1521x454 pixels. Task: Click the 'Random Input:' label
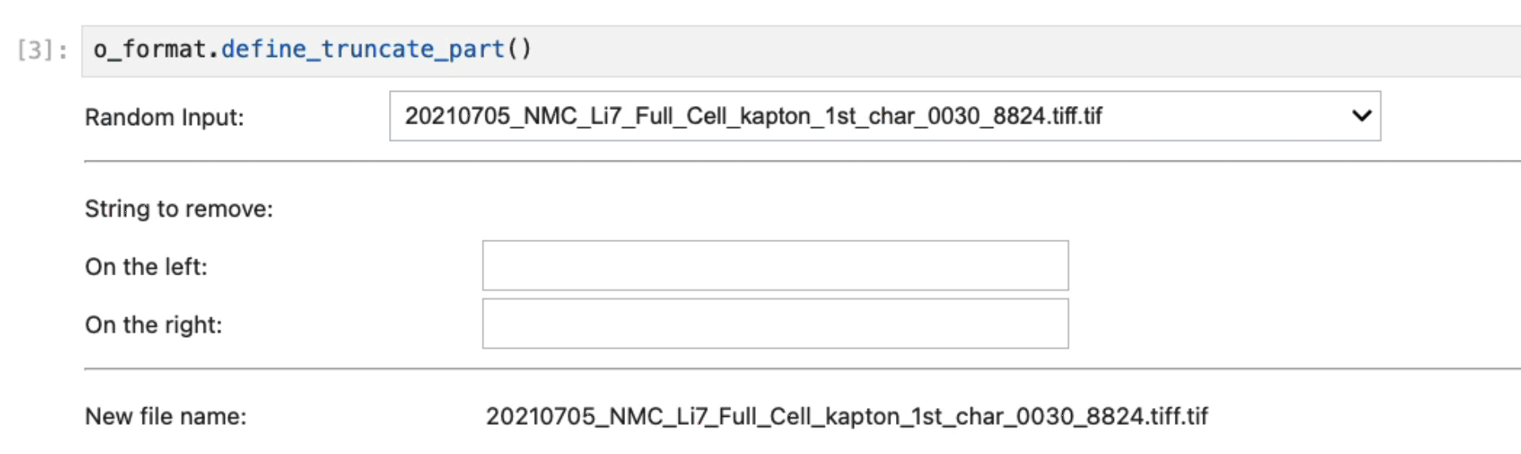click(x=164, y=118)
